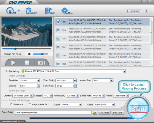Click the title list scrollbar thumb
Image resolution: width=154 pixels, height=123 pixels.
[x=151, y=33]
